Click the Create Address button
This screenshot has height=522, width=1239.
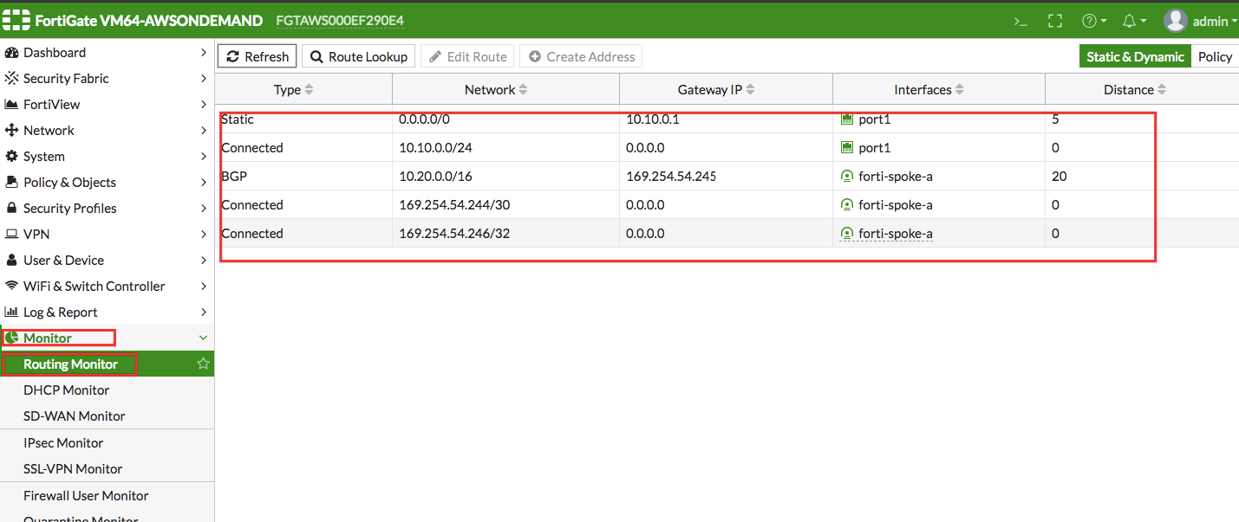tap(581, 56)
